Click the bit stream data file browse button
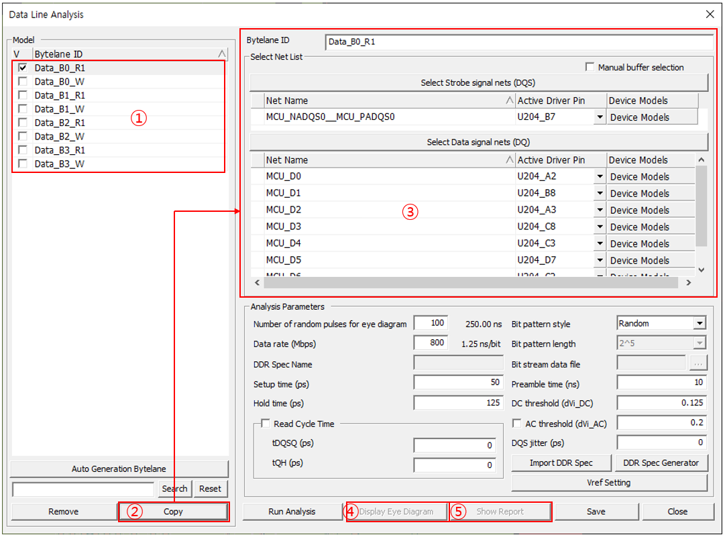 tap(698, 364)
